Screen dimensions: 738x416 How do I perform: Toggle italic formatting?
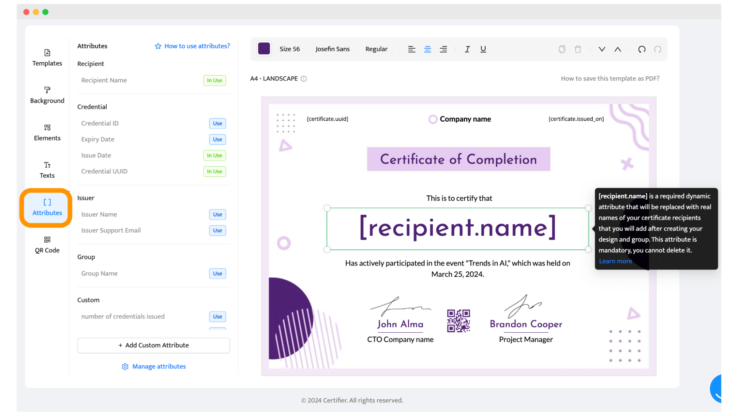tap(467, 49)
